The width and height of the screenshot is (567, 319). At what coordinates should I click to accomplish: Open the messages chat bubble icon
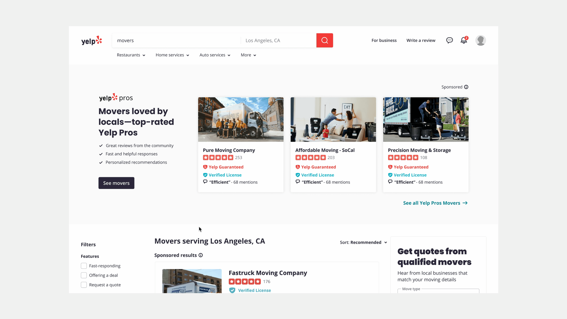click(x=449, y=40)
